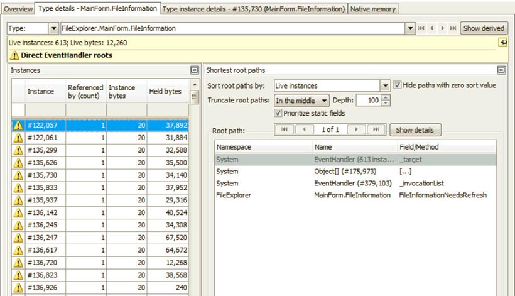
Task: Open Truncate root paths dropdown
Action: 301,101
